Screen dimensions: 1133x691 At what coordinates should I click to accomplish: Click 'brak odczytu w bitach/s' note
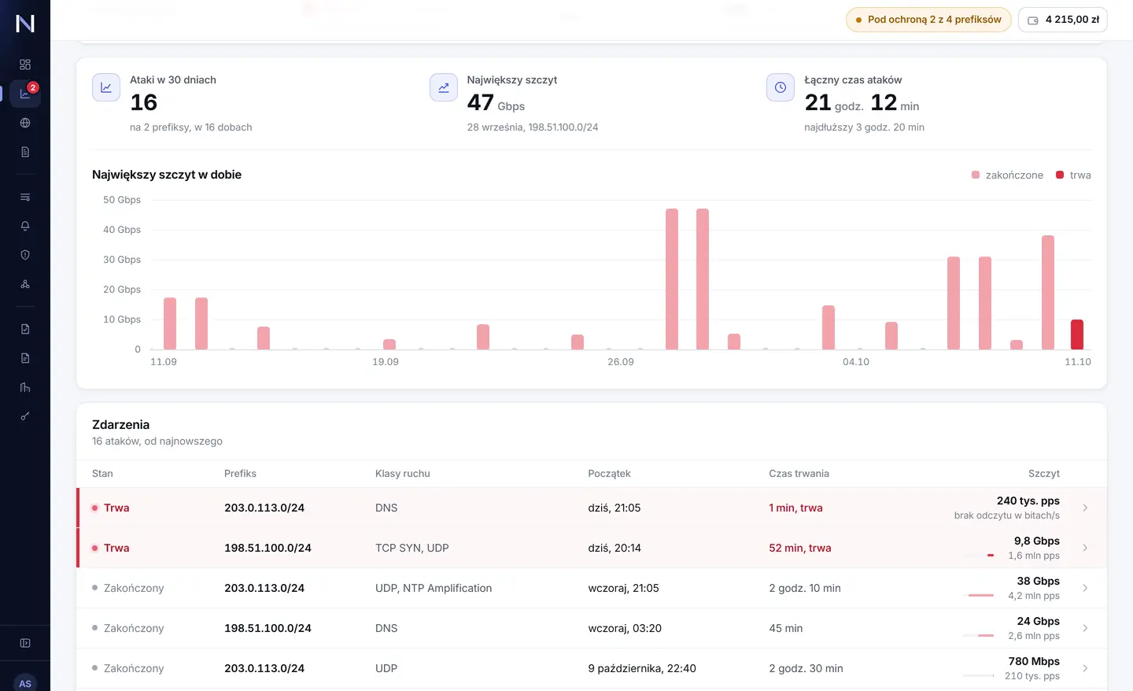tap(1007, 515)
